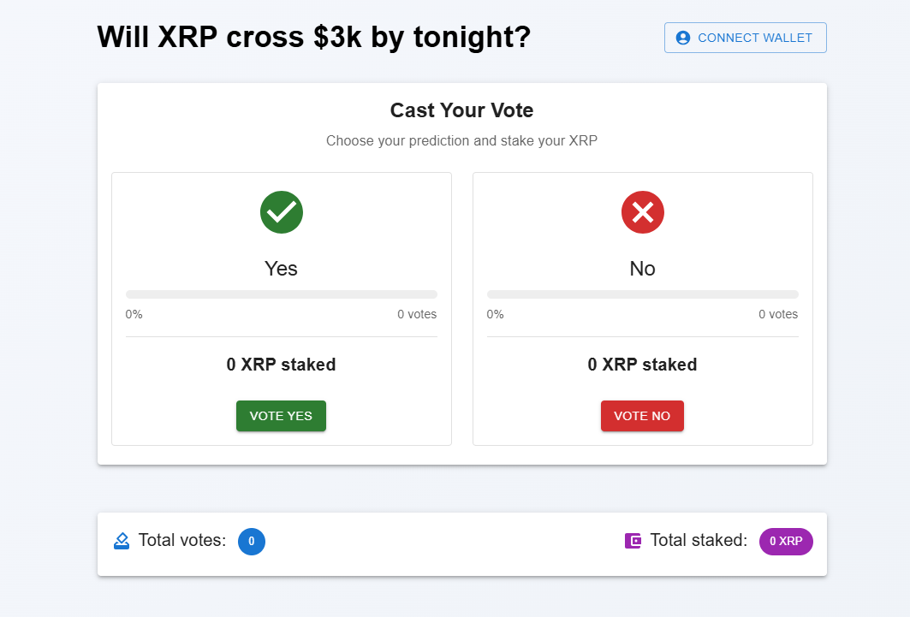This screenshot has width=910, height=617.
Task: Click the purple 0 XRP staked chip
Action: pyautogui.click(x=786, y=541)
